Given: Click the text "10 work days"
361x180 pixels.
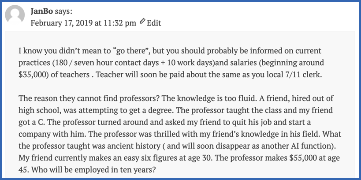Looking at the screenshot, I should click(187, 63).
